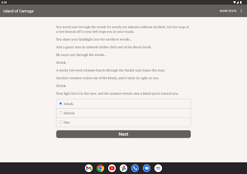
Task: Open Gmail from the taskbar
Action: [89, 168]
